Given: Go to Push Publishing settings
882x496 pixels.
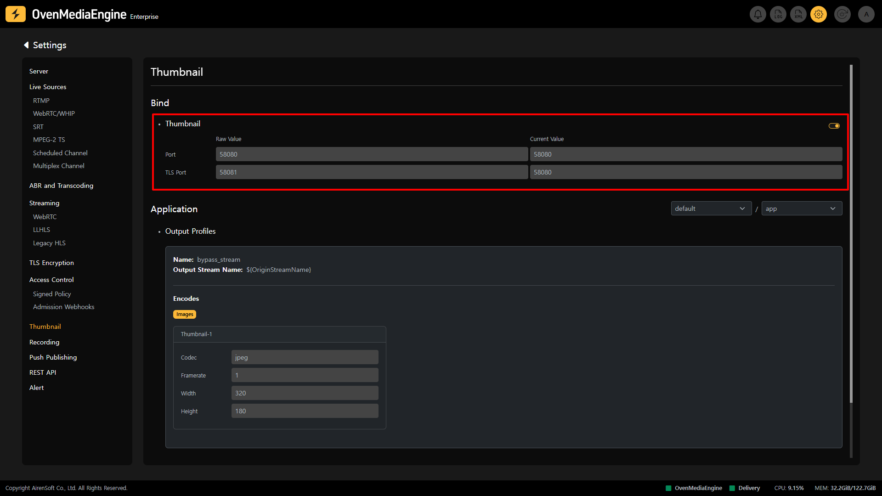Looking at the screenshot, I should pyautogui.click(x=53, y=357).
